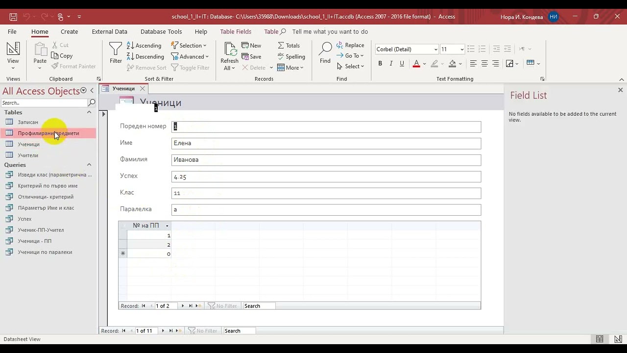Sort Ascending

[144, 46]
